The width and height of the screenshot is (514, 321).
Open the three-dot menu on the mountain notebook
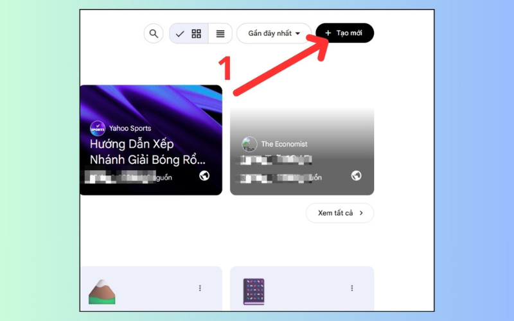coord(200,288)
